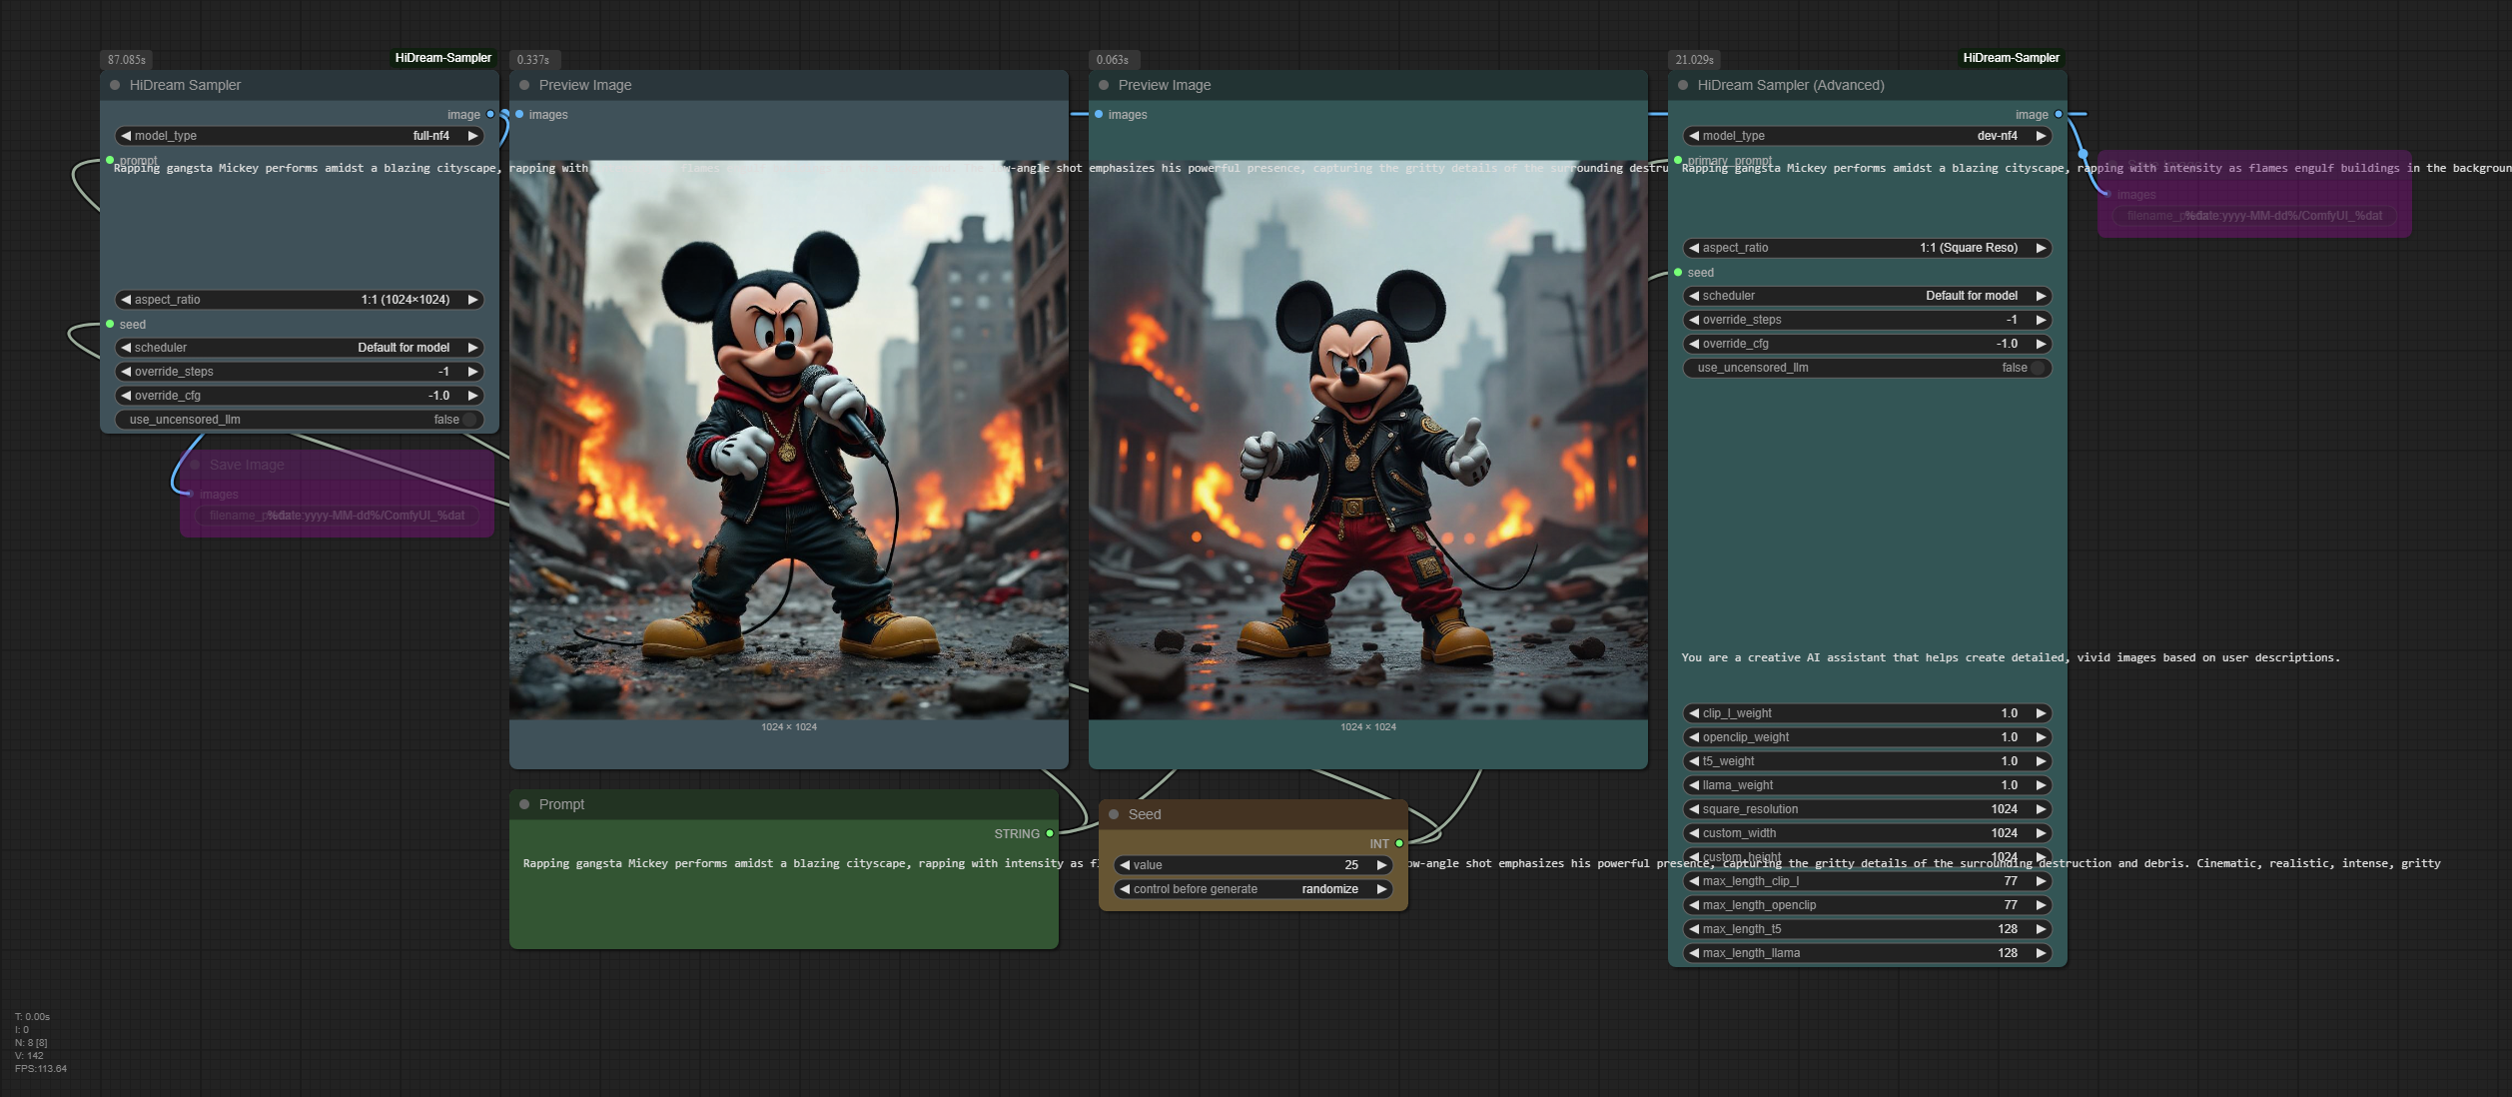Screen dimensions: 2512x1097
Task: Click the Seed node INT output connector
Action: 1399,843
